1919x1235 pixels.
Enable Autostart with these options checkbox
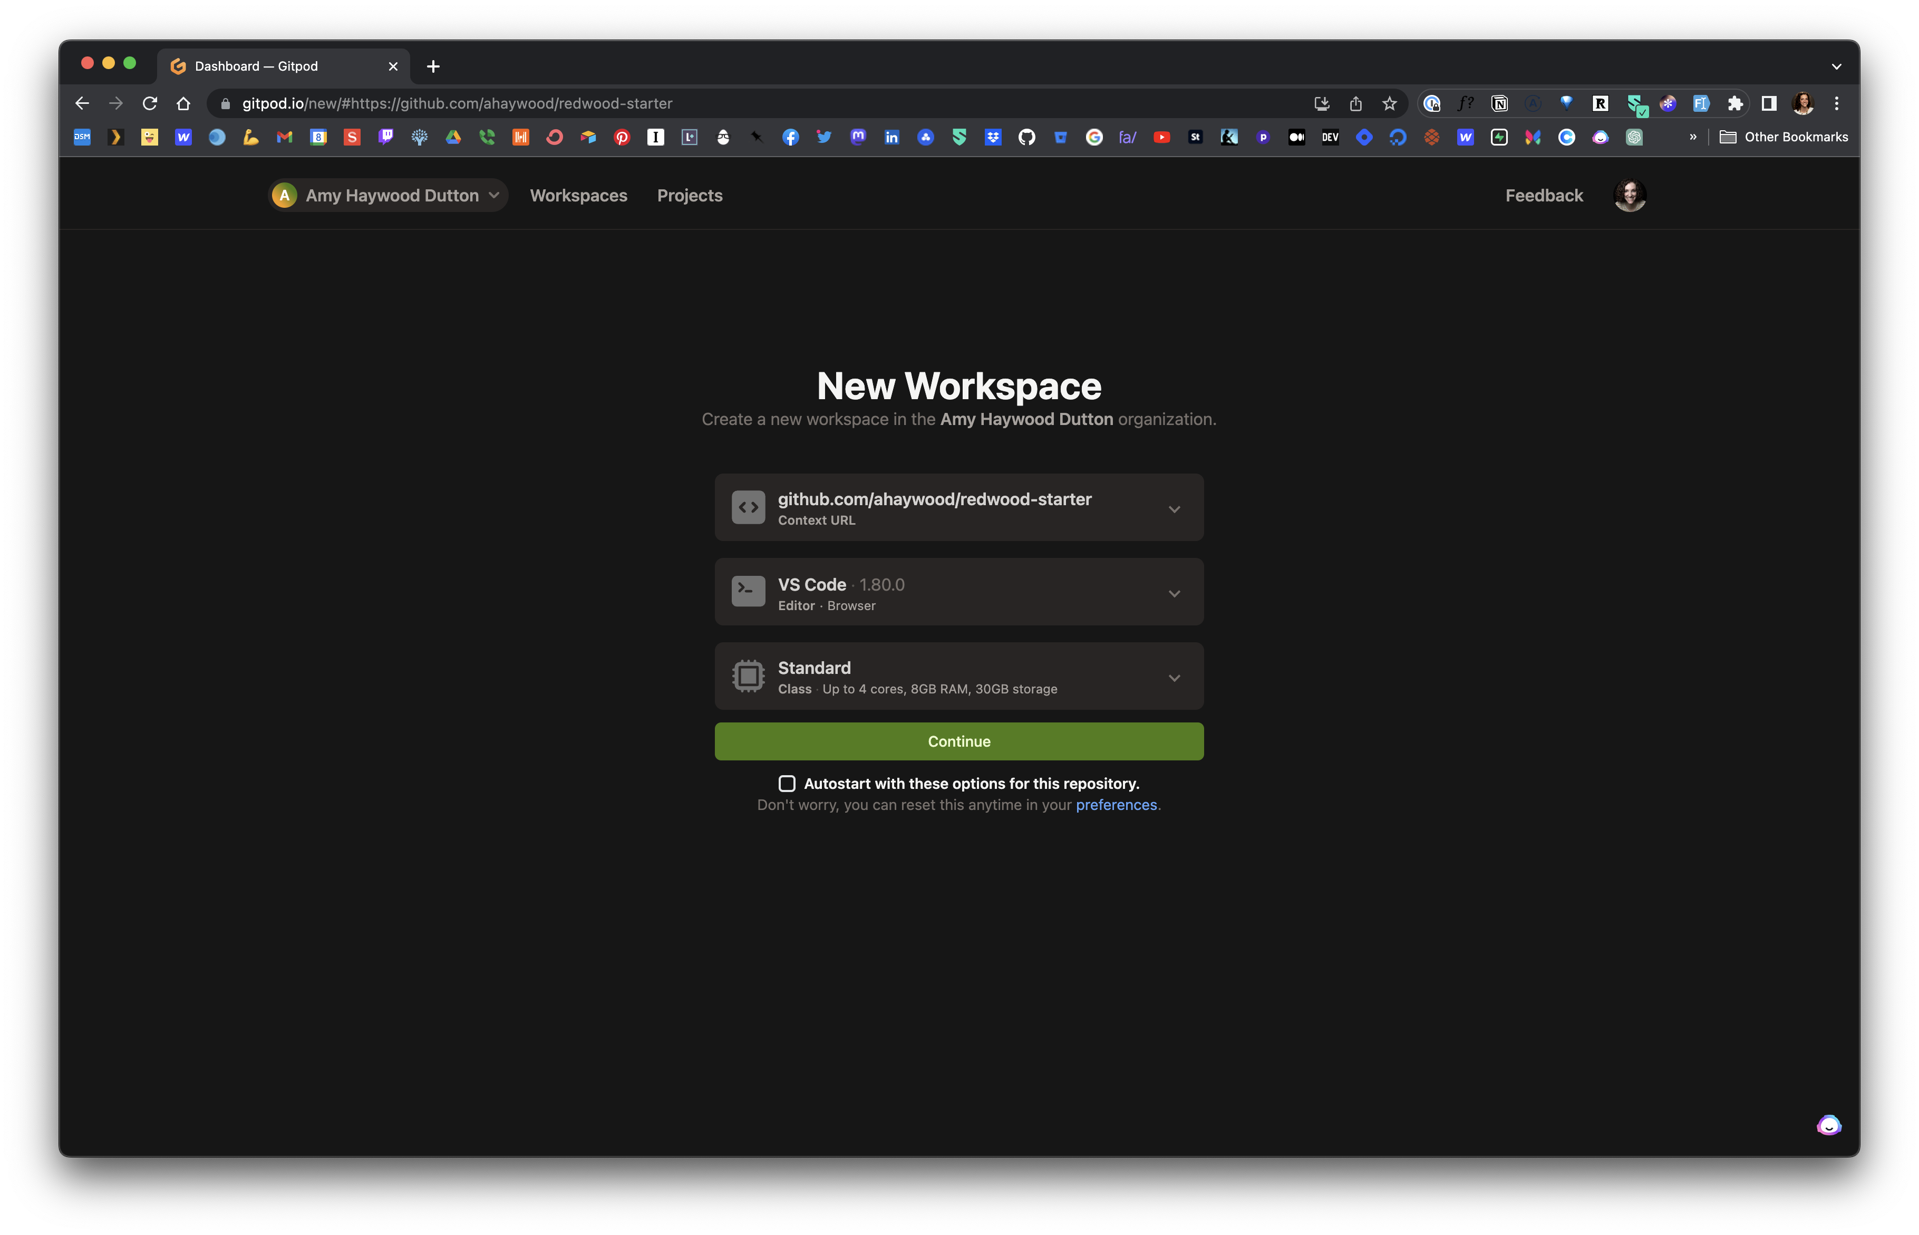click(787, 784)
